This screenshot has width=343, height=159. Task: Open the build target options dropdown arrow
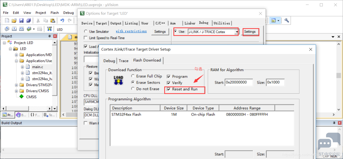(34, 29)
